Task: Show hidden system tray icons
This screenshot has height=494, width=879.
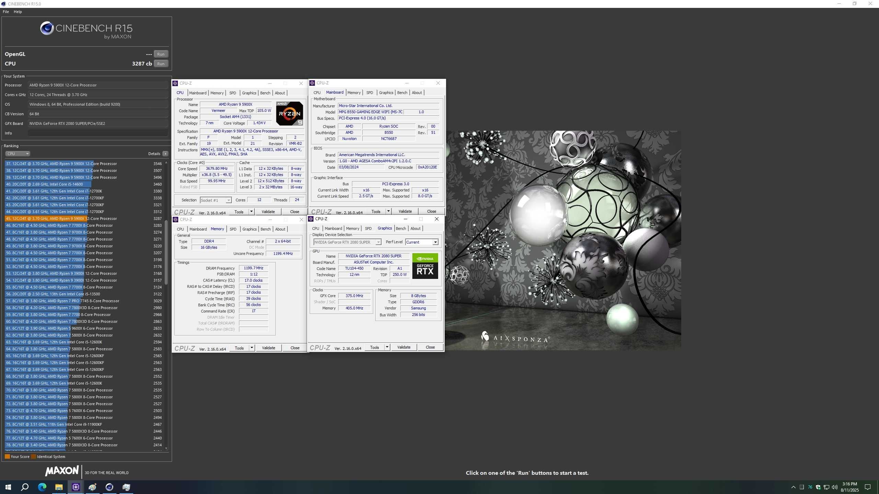Action: [794, 487]
